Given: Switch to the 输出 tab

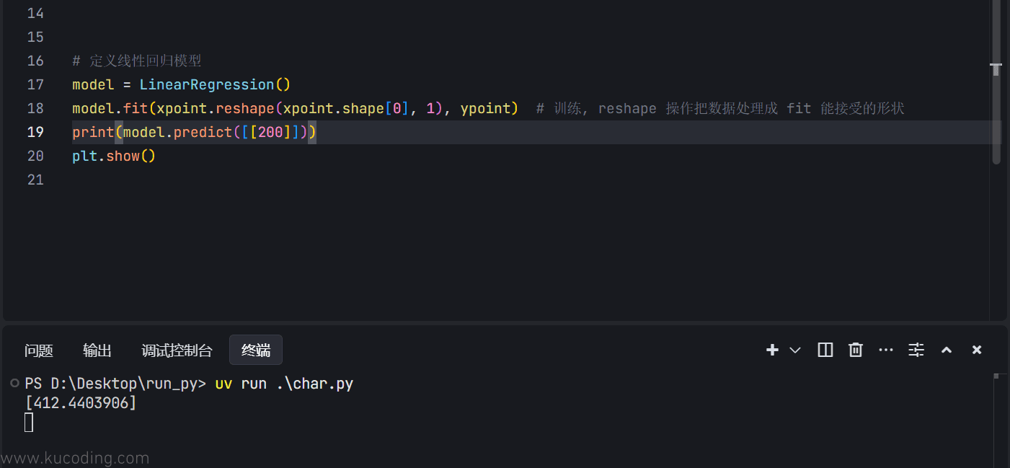Looking at the screenshot, I should pyautogui.click(x=97, y=350).
